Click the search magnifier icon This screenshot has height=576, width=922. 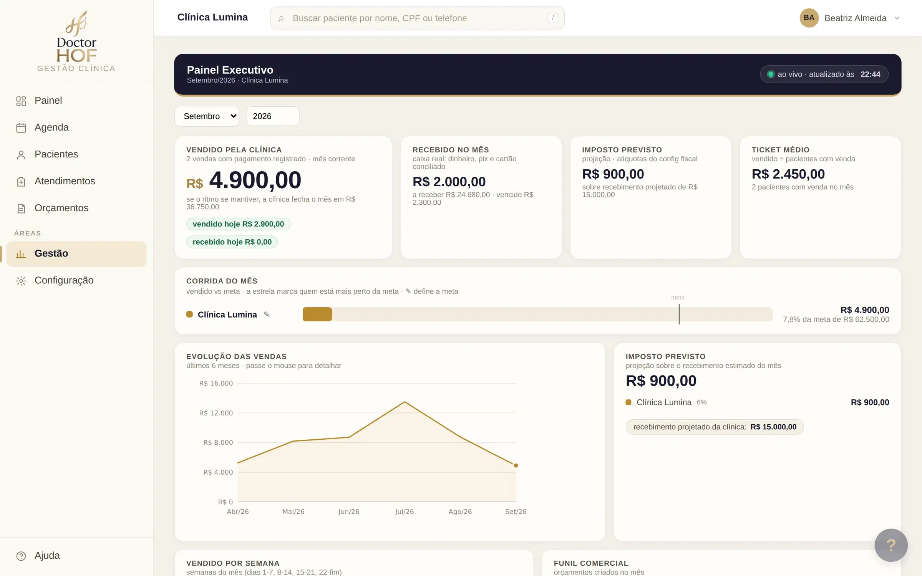pos(281,18)
